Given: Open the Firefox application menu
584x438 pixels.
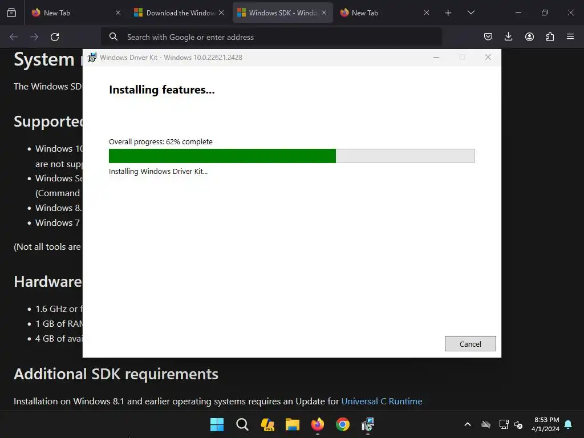Looking at the screenshot, I should pyautogui.click(x=570, y=36).
